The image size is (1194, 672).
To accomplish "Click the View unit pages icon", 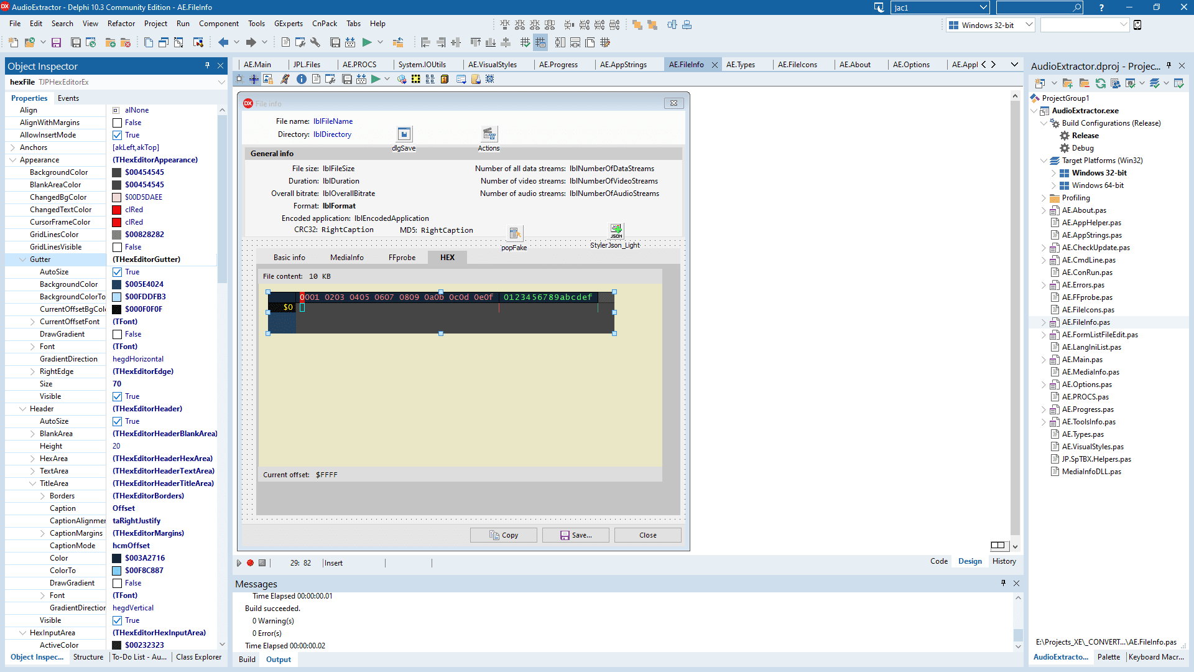I will (149, 42).
